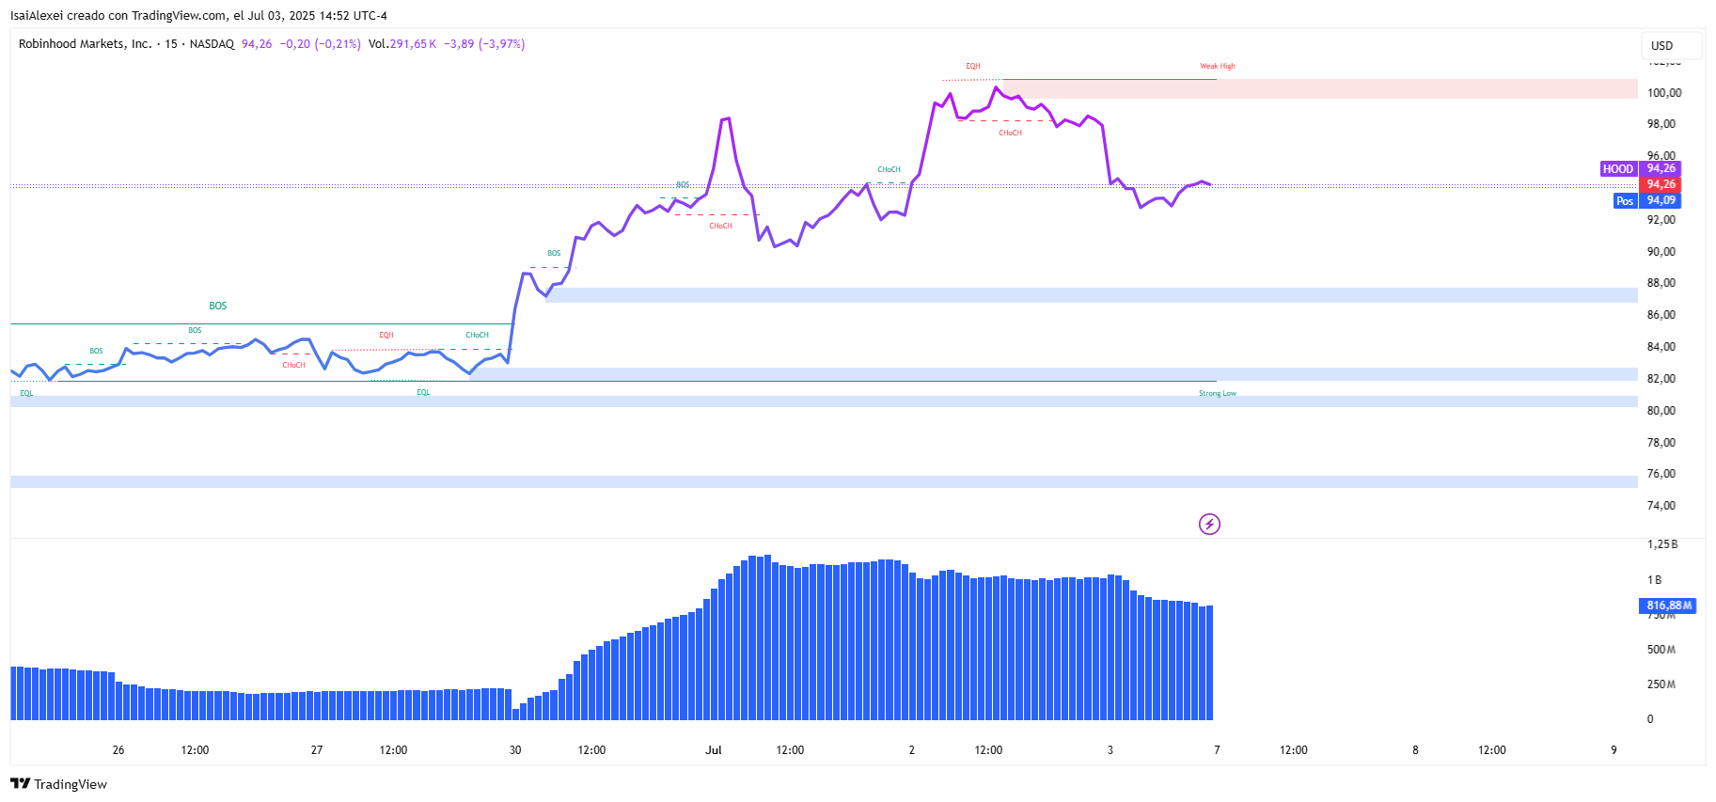The height and width of the screenshot is (802, 1716).
Task: Click the 84,00 price axis level
Action: pyautogui.click(x=1661, y=347)
